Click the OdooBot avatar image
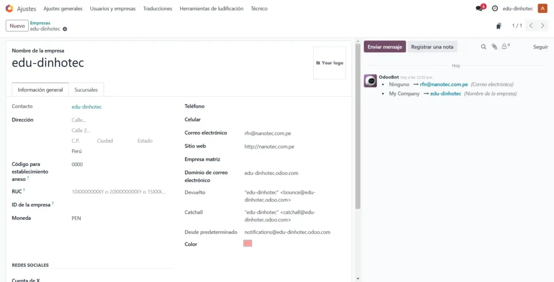 370,81
